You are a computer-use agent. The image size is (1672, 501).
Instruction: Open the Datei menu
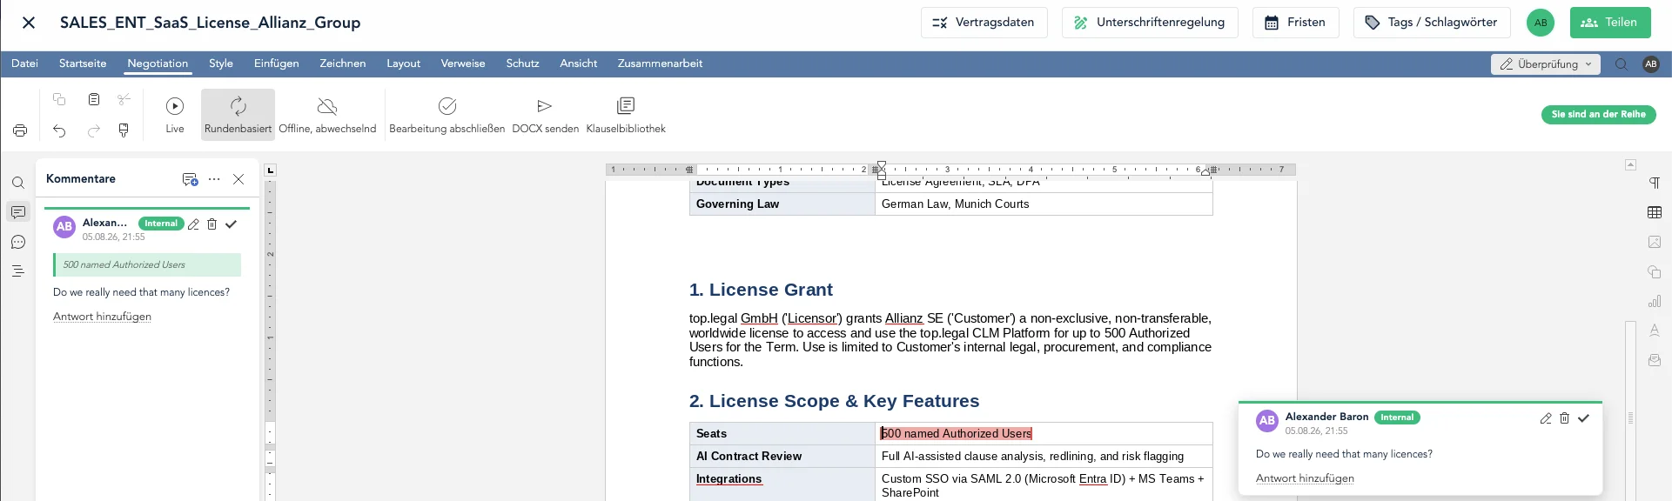coord(24,63)
